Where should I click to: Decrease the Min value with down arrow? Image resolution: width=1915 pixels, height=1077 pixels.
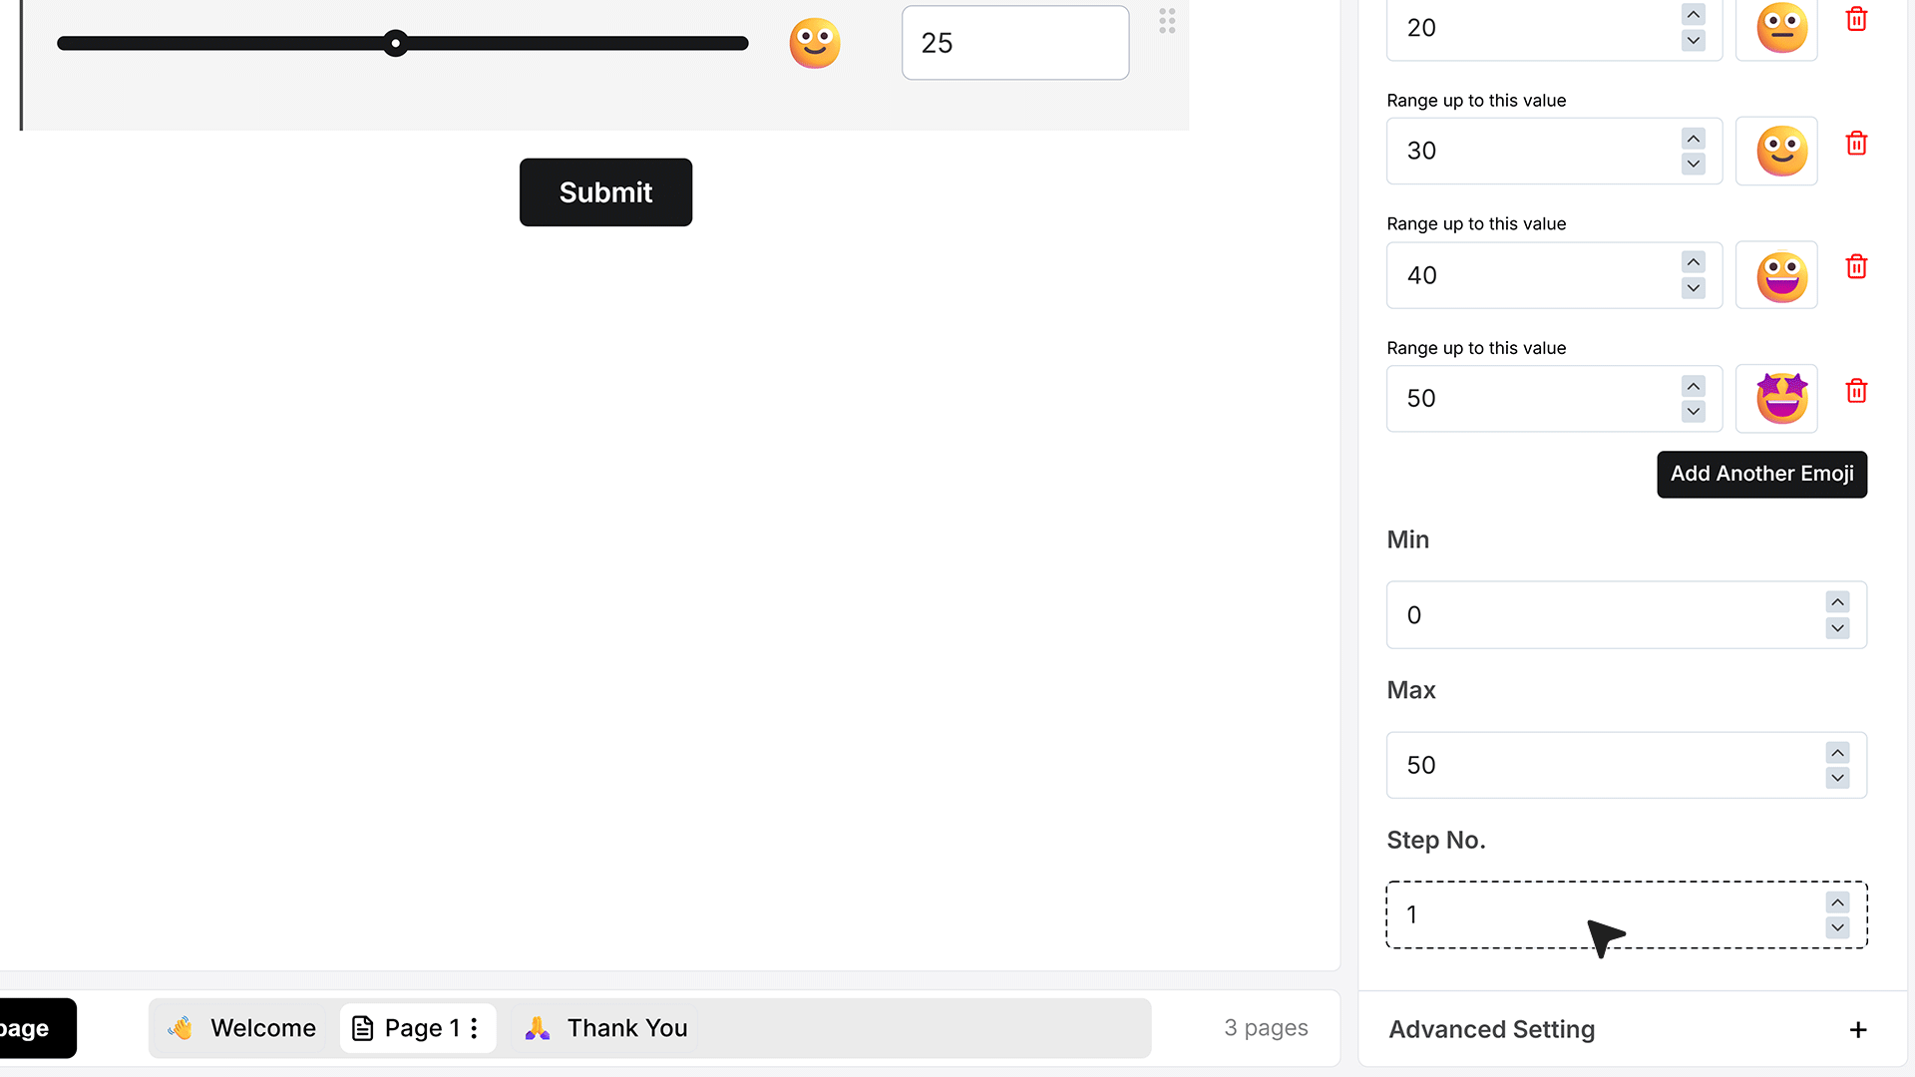pyautogui.click(x=1837, y=628)
